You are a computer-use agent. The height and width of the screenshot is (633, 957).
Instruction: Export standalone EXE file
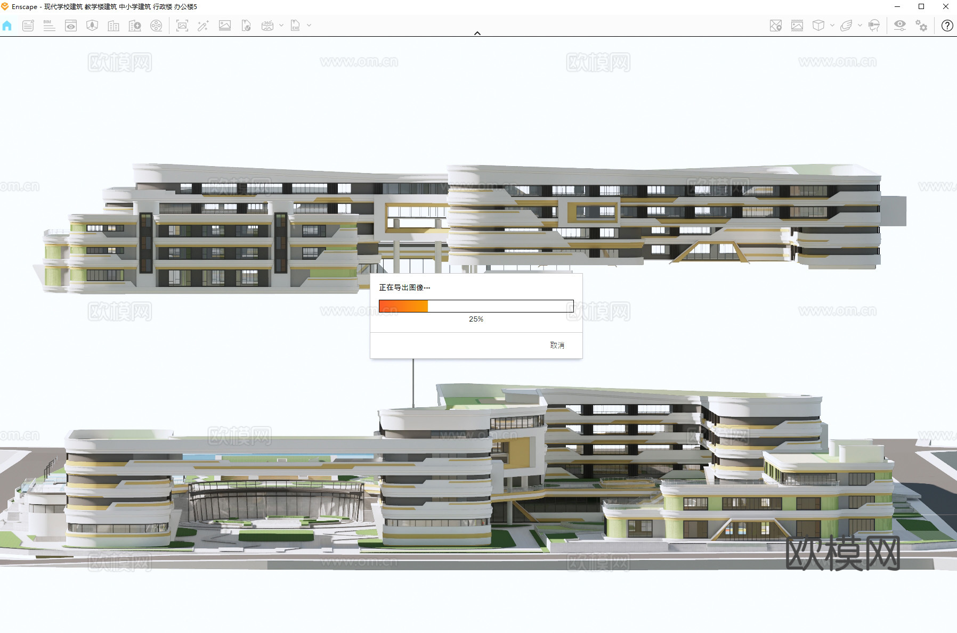click(295, 26)
